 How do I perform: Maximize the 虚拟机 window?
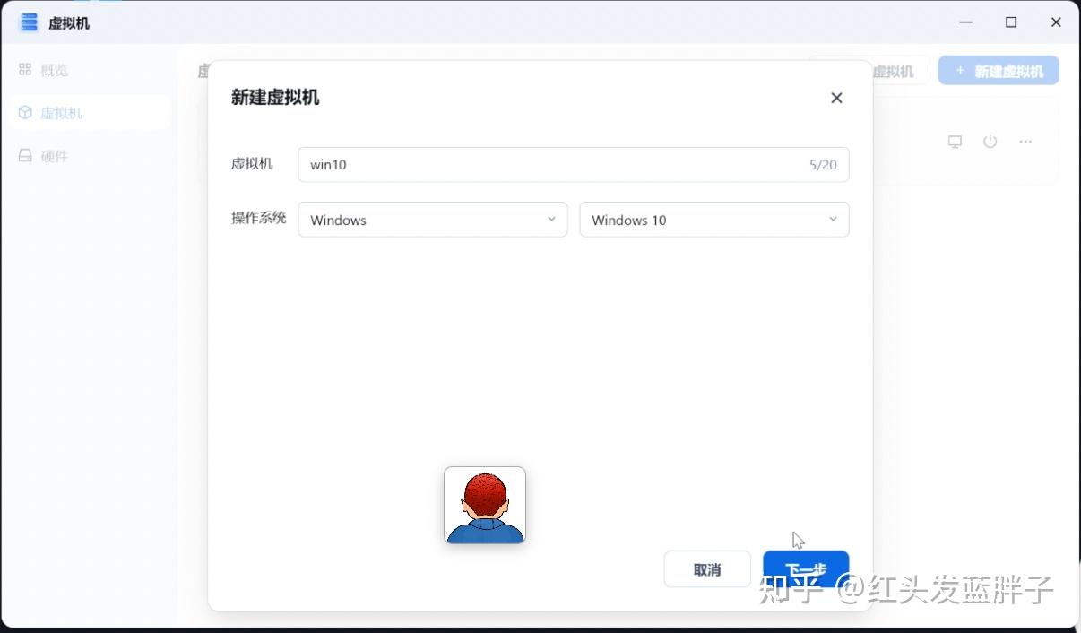pos(1011,22)
